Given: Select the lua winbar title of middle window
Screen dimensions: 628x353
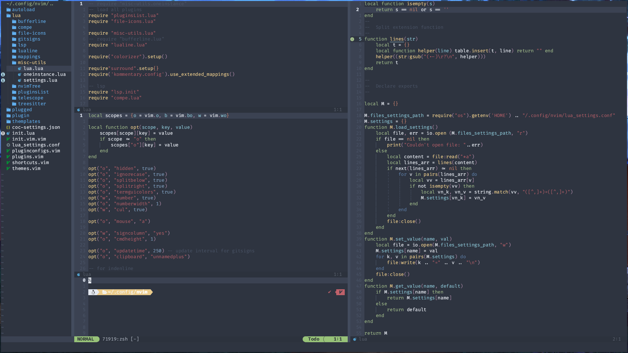Looking at the screenshot, I should click(86, 109).
